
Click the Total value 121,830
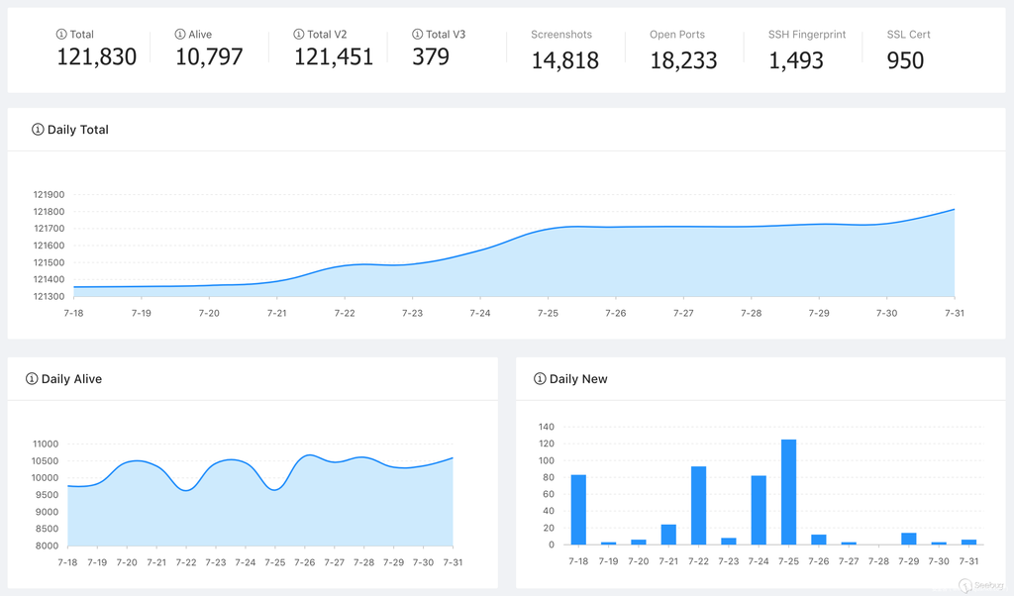96,57
